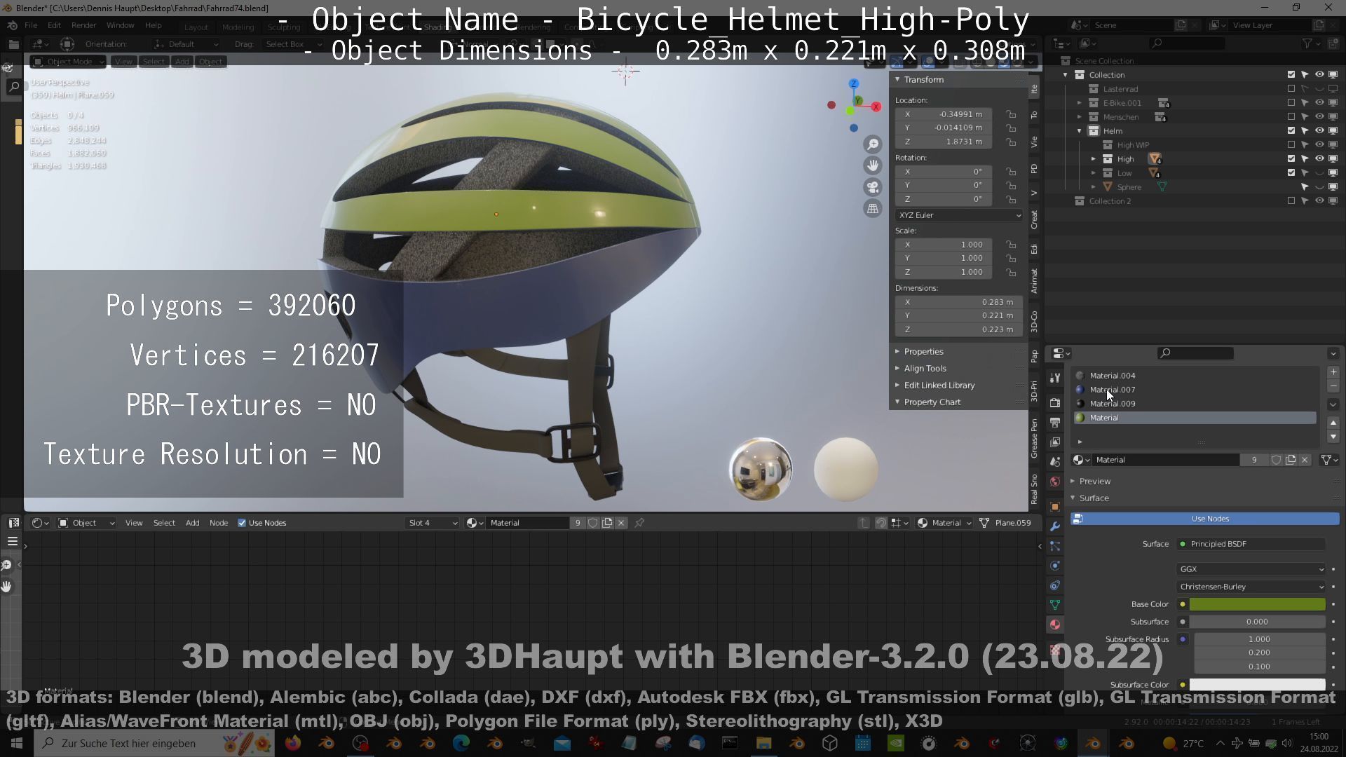The image size is (1346, 757).
Task: Click the Use Nodes button in Surface panel
Action: 1205,519
